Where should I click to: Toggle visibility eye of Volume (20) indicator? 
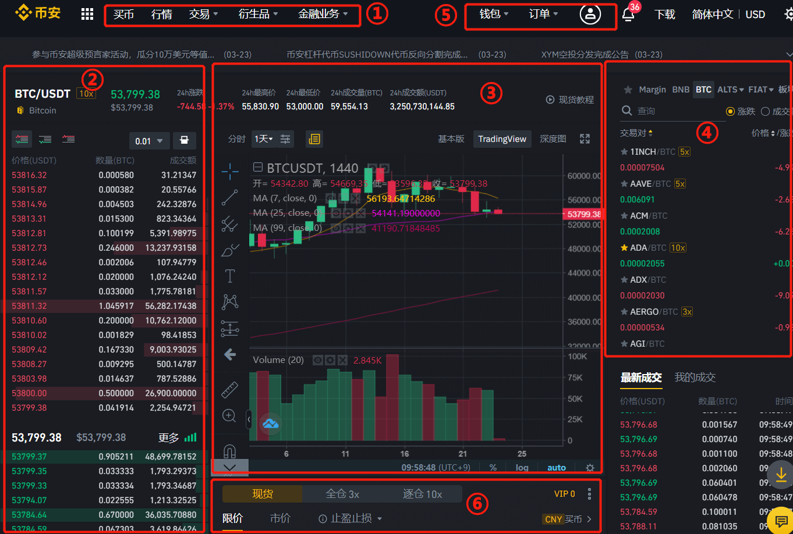(x=318, y=360)
